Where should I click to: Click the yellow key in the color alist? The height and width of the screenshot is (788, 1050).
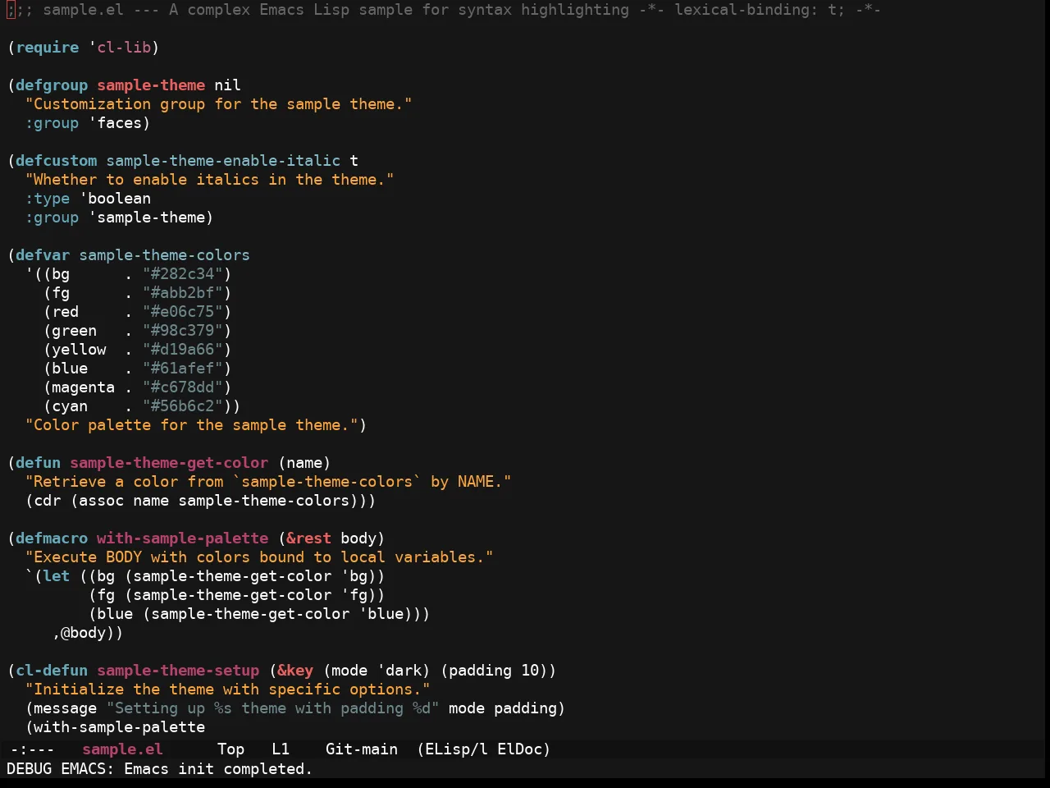(79, 350)
